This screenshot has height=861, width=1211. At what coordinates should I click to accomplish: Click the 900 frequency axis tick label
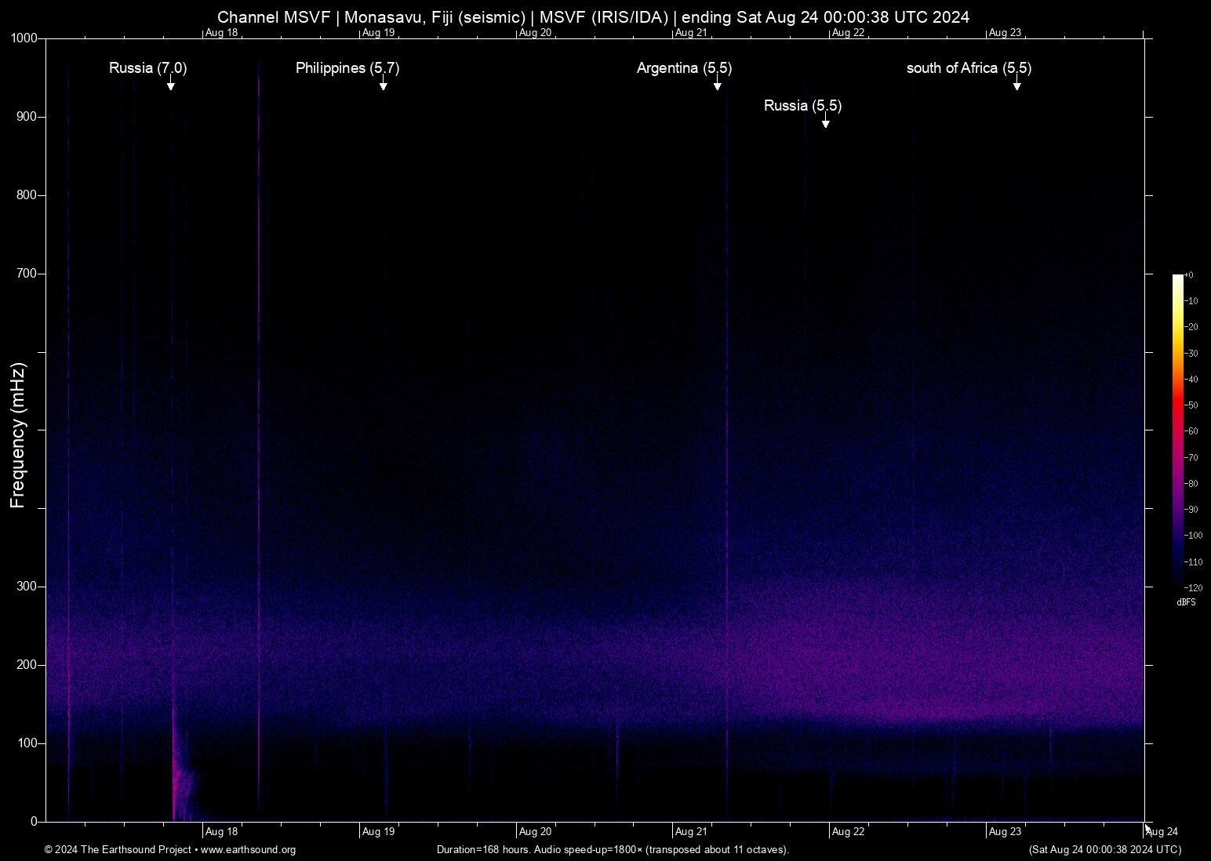[x=27, y=117]
